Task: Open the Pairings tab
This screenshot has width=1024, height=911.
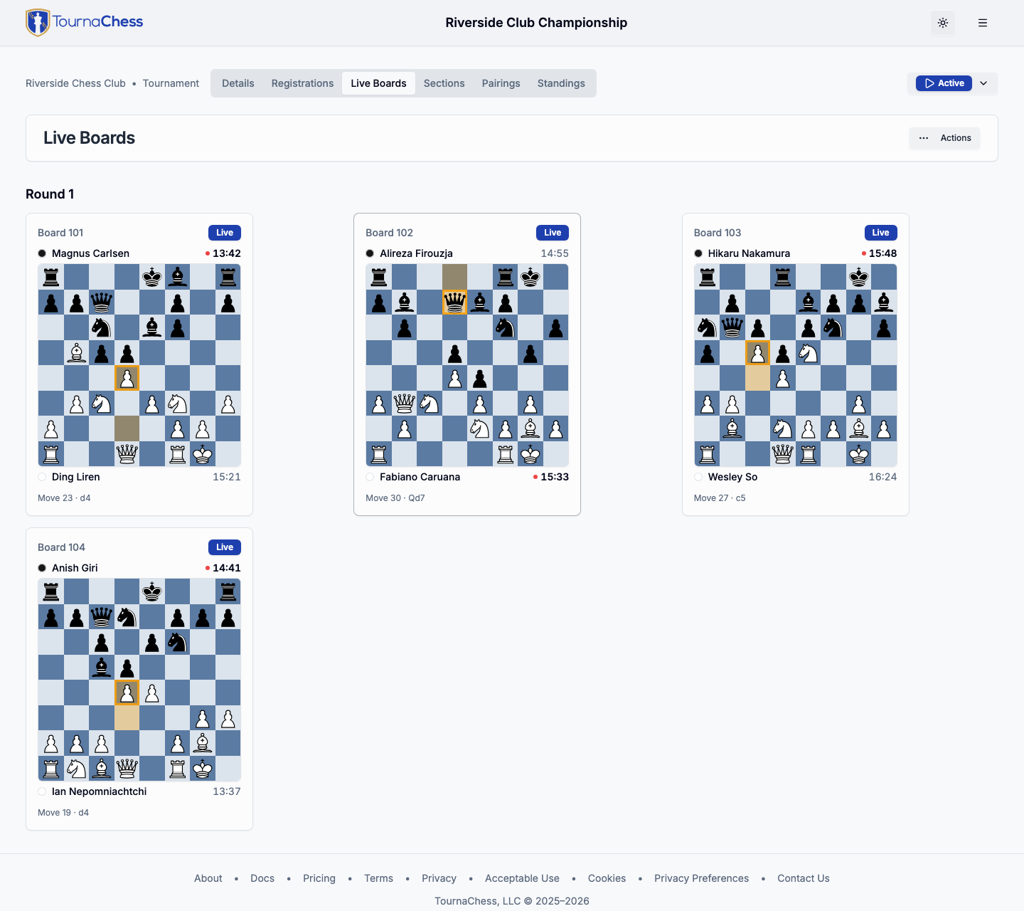Action: [501, 83]
